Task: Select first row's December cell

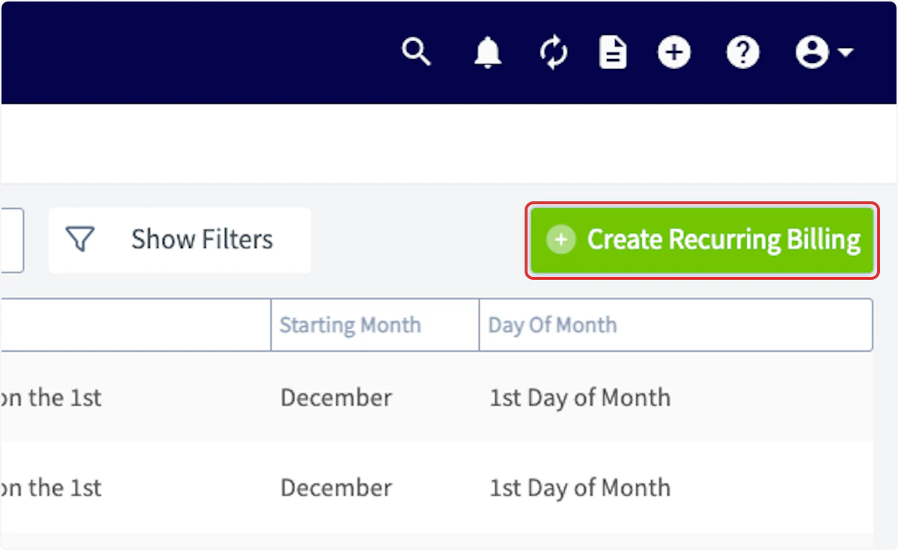Action: click(x=336, y=397)
